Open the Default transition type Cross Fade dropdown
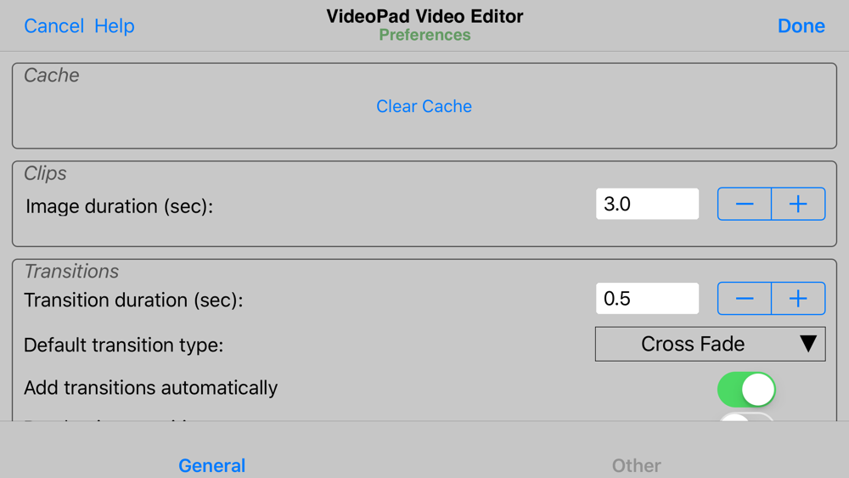Viewport: 849px width, 478px height. point(711,344)
